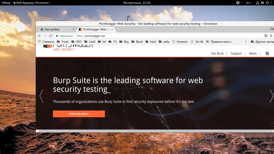Open the Сервисы apps grid icon
This screenshot has height=154, width=274.
tap(40, 41)
